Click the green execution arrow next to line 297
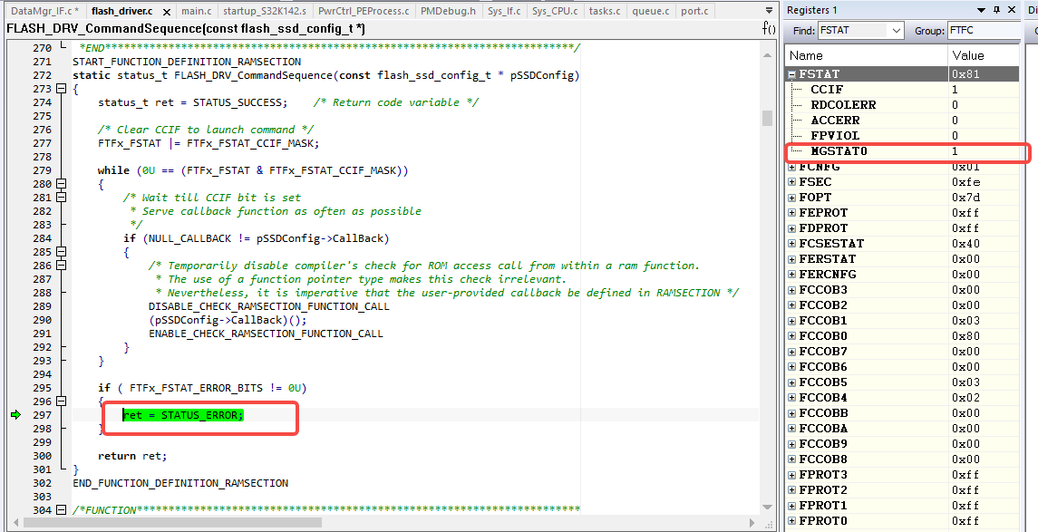Screen dimensions: 1038x532 (16, 414)
